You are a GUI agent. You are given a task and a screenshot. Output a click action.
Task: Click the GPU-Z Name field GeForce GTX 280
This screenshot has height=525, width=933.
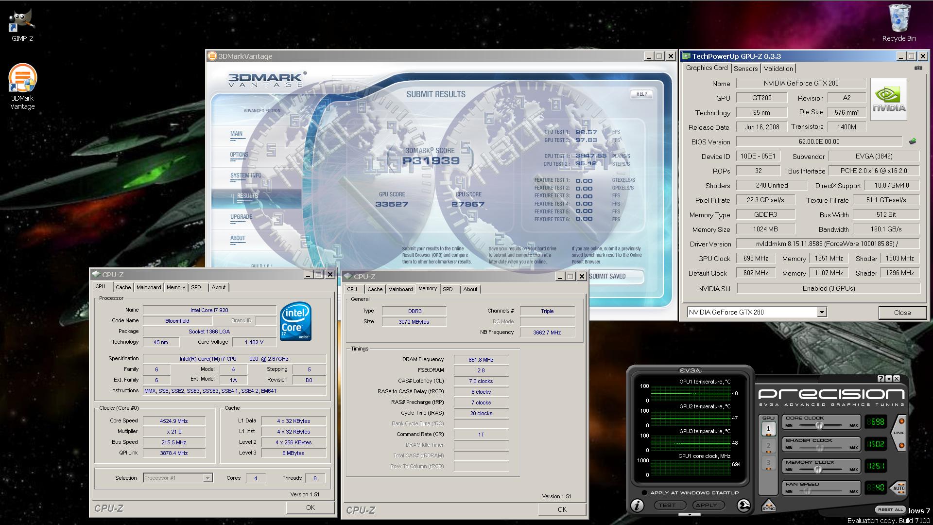pyautogui.click(x=801, y=83)
